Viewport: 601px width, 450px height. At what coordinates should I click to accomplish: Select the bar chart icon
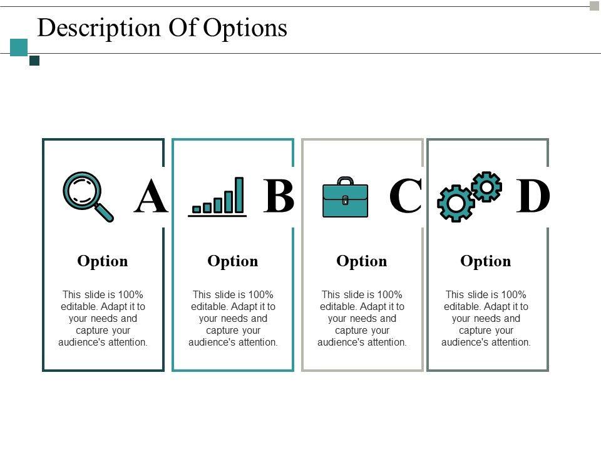[x=218, y=197]
